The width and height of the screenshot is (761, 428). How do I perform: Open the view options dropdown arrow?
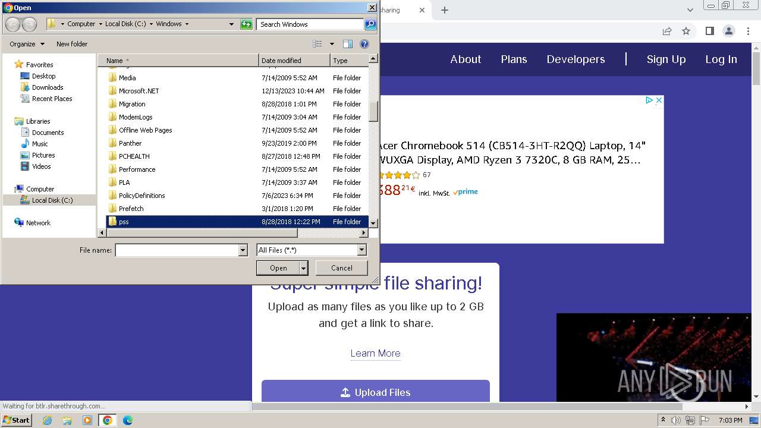point(332,44)
